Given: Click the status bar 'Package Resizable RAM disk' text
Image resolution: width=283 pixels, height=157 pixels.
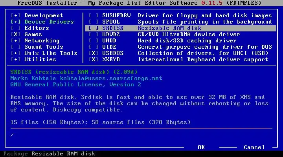Looking at the screenshot, I should pos(49,154).
